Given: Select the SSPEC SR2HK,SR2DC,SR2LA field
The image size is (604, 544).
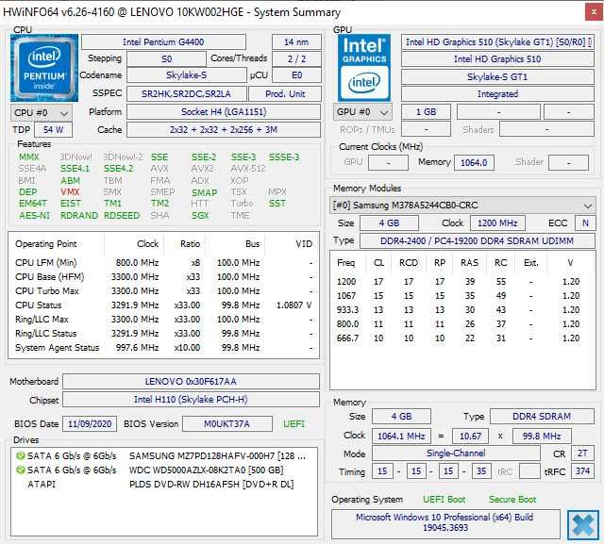Looking at the screenshot, I should tap(187, 93).
